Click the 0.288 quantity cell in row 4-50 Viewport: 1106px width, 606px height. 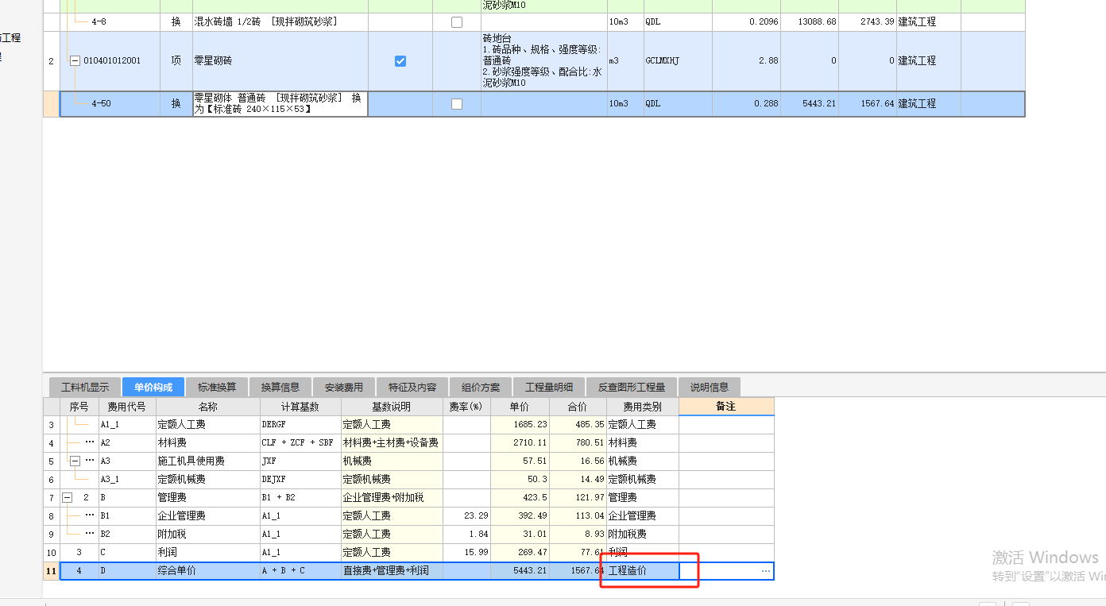coord(747,104)
